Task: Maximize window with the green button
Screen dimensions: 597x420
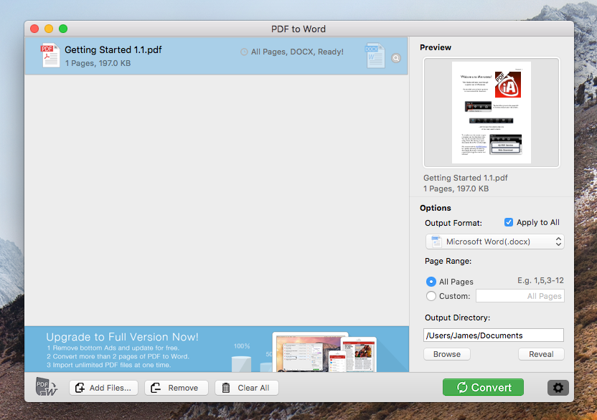Action: 63,29
